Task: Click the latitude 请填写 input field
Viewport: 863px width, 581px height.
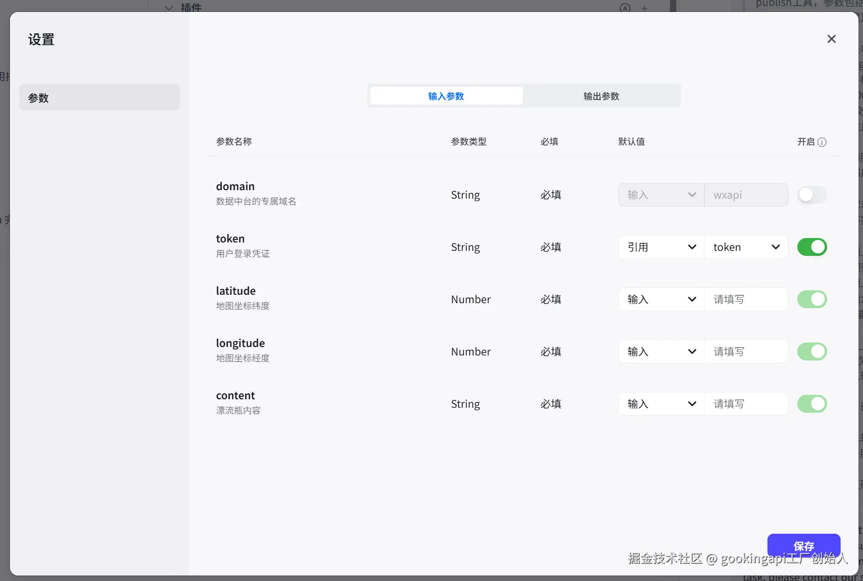Action: (746, 299)
